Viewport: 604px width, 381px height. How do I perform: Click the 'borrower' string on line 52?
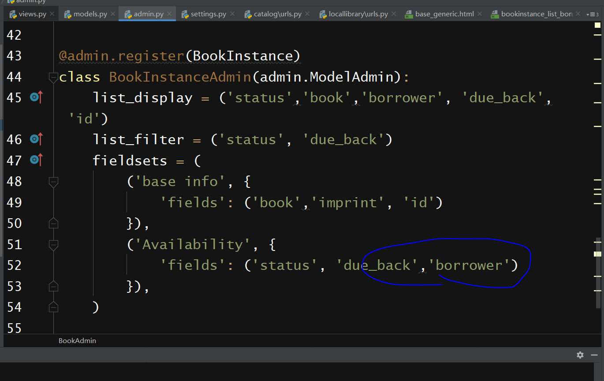click(469, 265)
